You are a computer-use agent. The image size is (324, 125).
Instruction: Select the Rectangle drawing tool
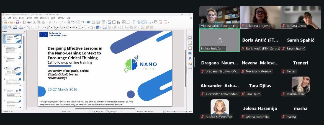point(33,27)
